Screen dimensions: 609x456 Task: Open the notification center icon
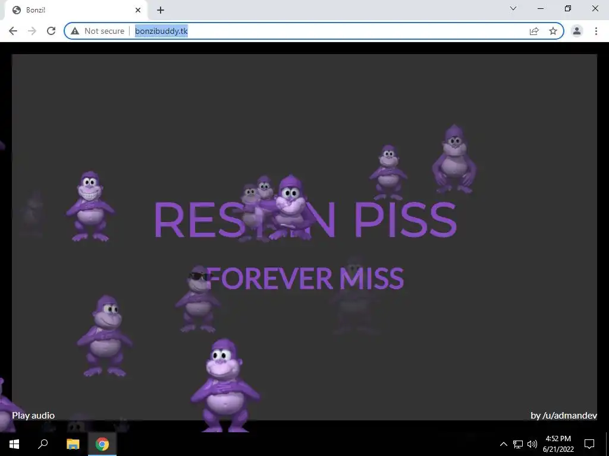click(589, 444)
